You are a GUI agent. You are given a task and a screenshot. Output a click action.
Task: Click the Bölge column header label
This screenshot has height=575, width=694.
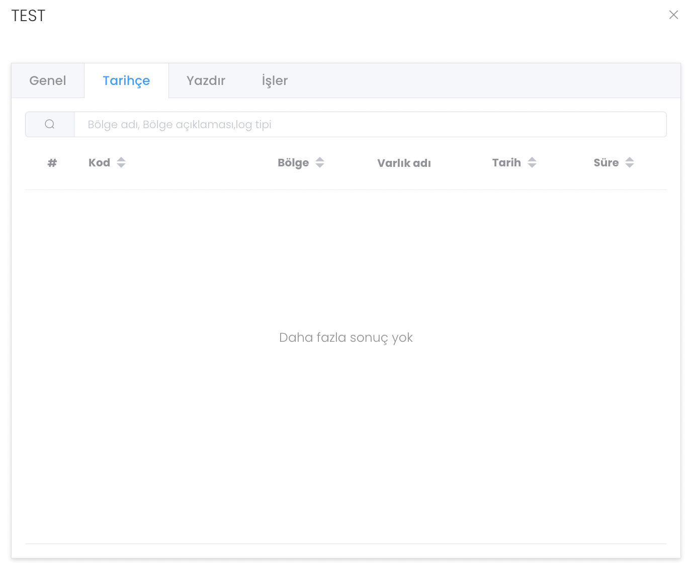point(293,162)
